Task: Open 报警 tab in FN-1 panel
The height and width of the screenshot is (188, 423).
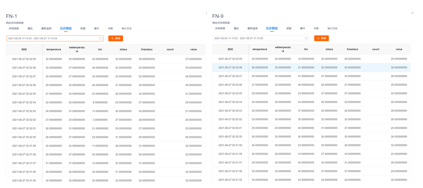Action: (83, 28)
